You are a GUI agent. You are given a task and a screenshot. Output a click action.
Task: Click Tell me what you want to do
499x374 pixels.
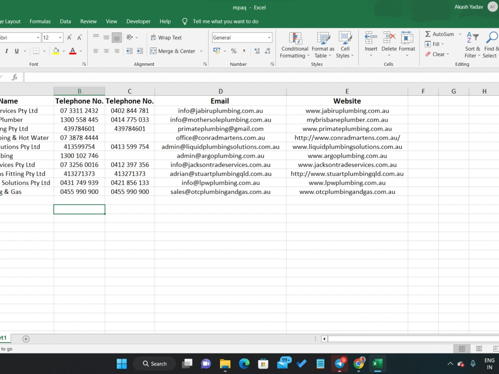pos(226,21)
